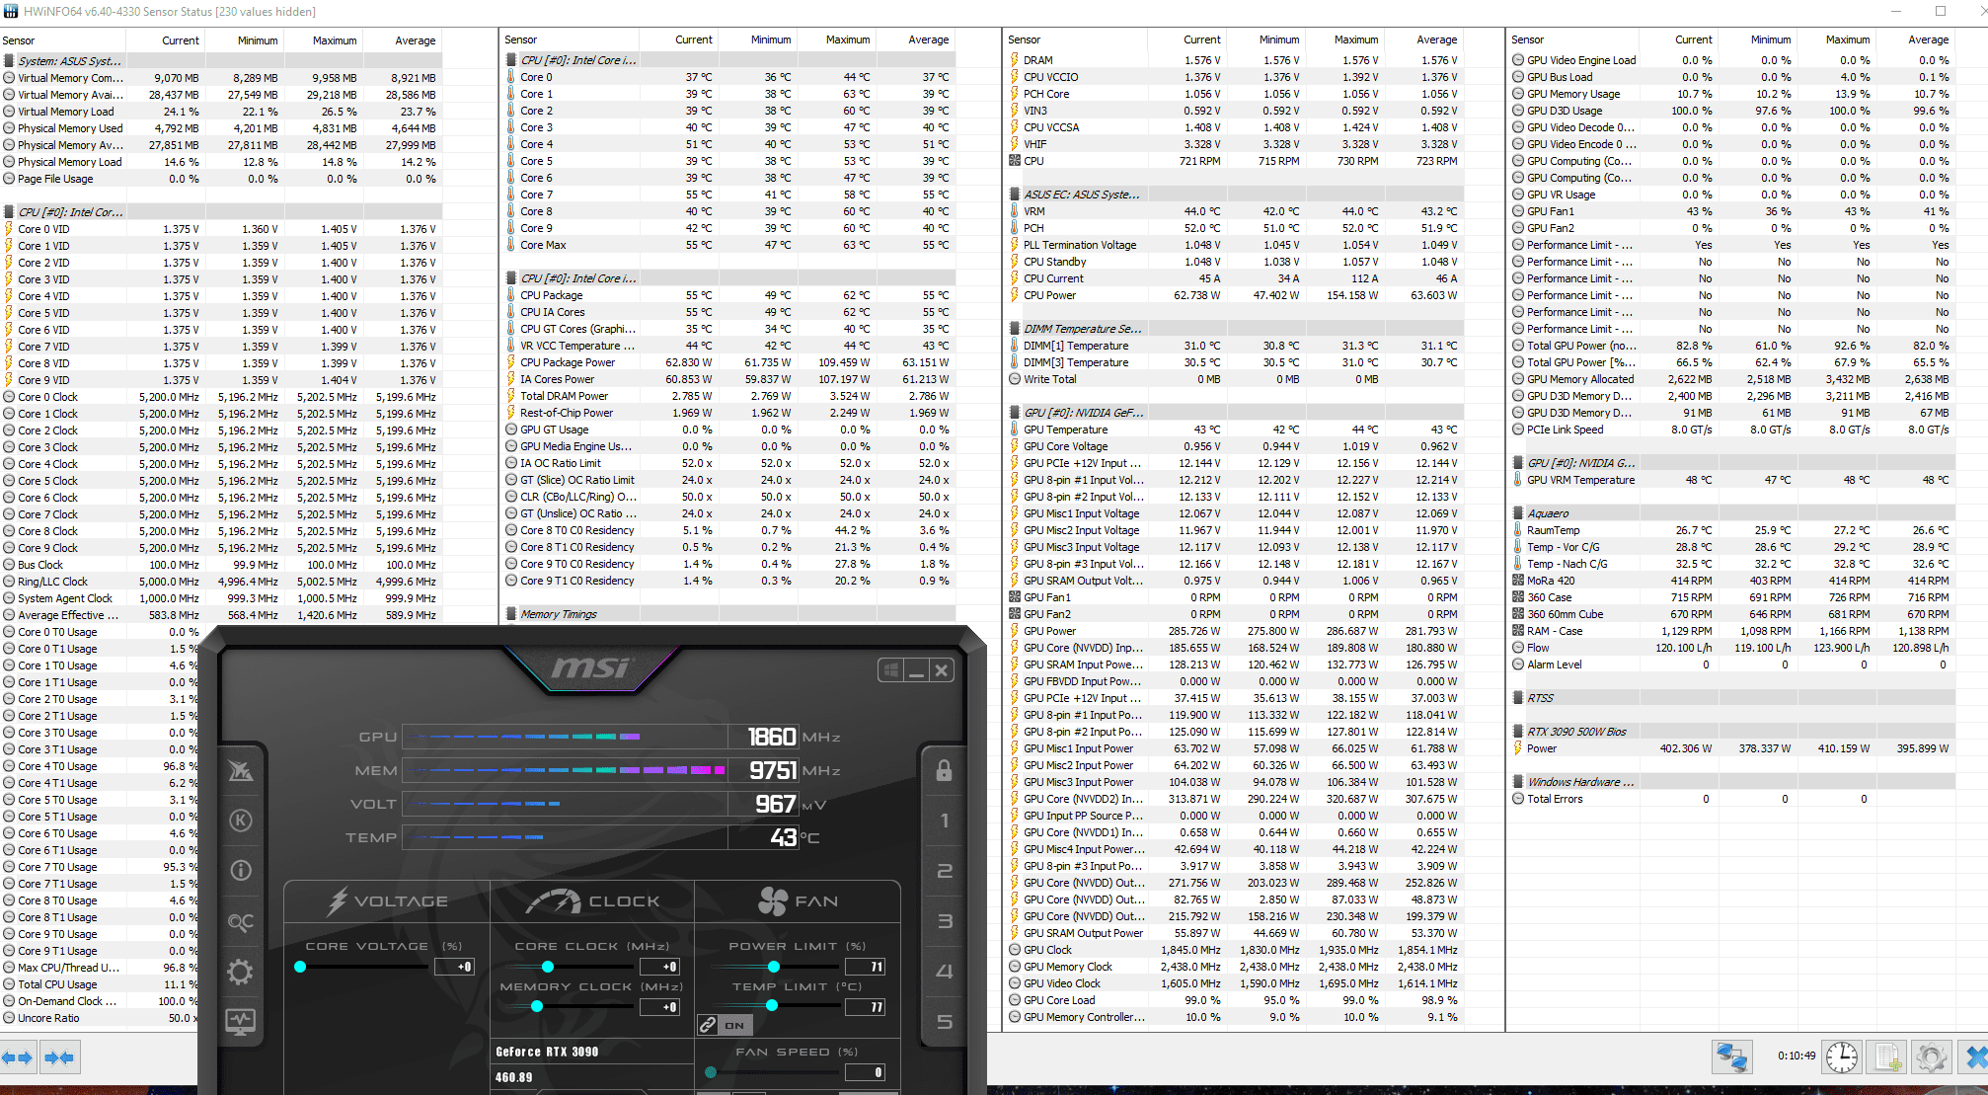This screenshot has height=1095, width=1988.
Task: Collapse RTX 3090 500W Bios group header
Action: (1732, 732)
